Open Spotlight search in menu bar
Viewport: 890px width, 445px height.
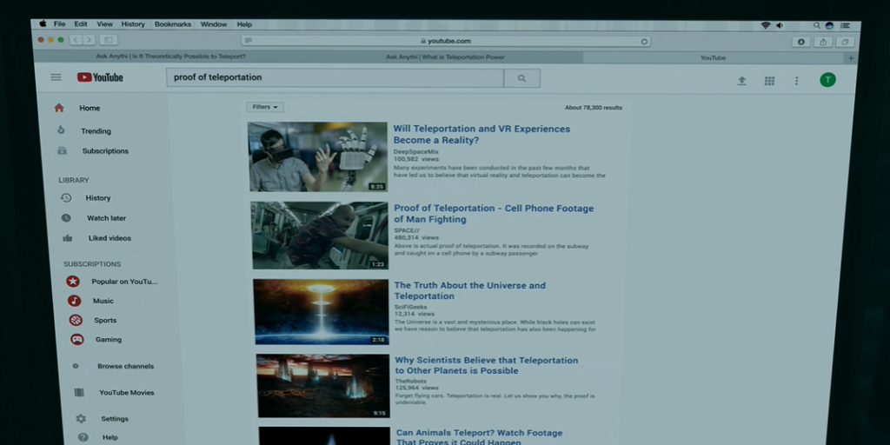pos(817,25)
